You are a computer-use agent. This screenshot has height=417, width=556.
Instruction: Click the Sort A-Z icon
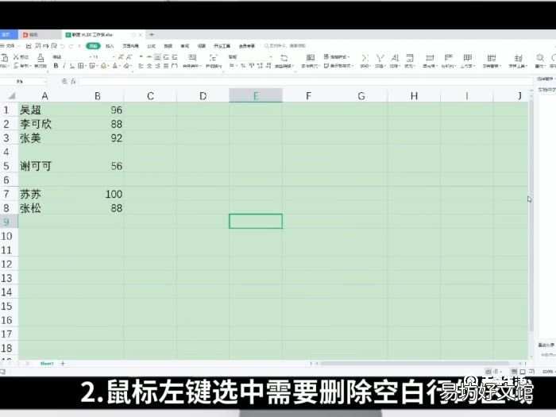click(395, 58)
